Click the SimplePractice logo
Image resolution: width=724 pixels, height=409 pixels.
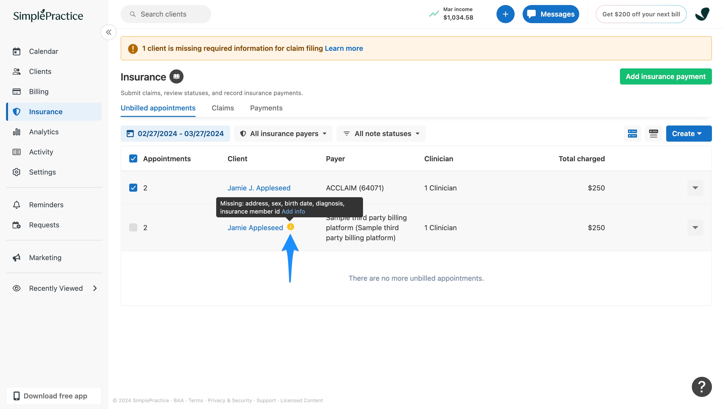48,16
